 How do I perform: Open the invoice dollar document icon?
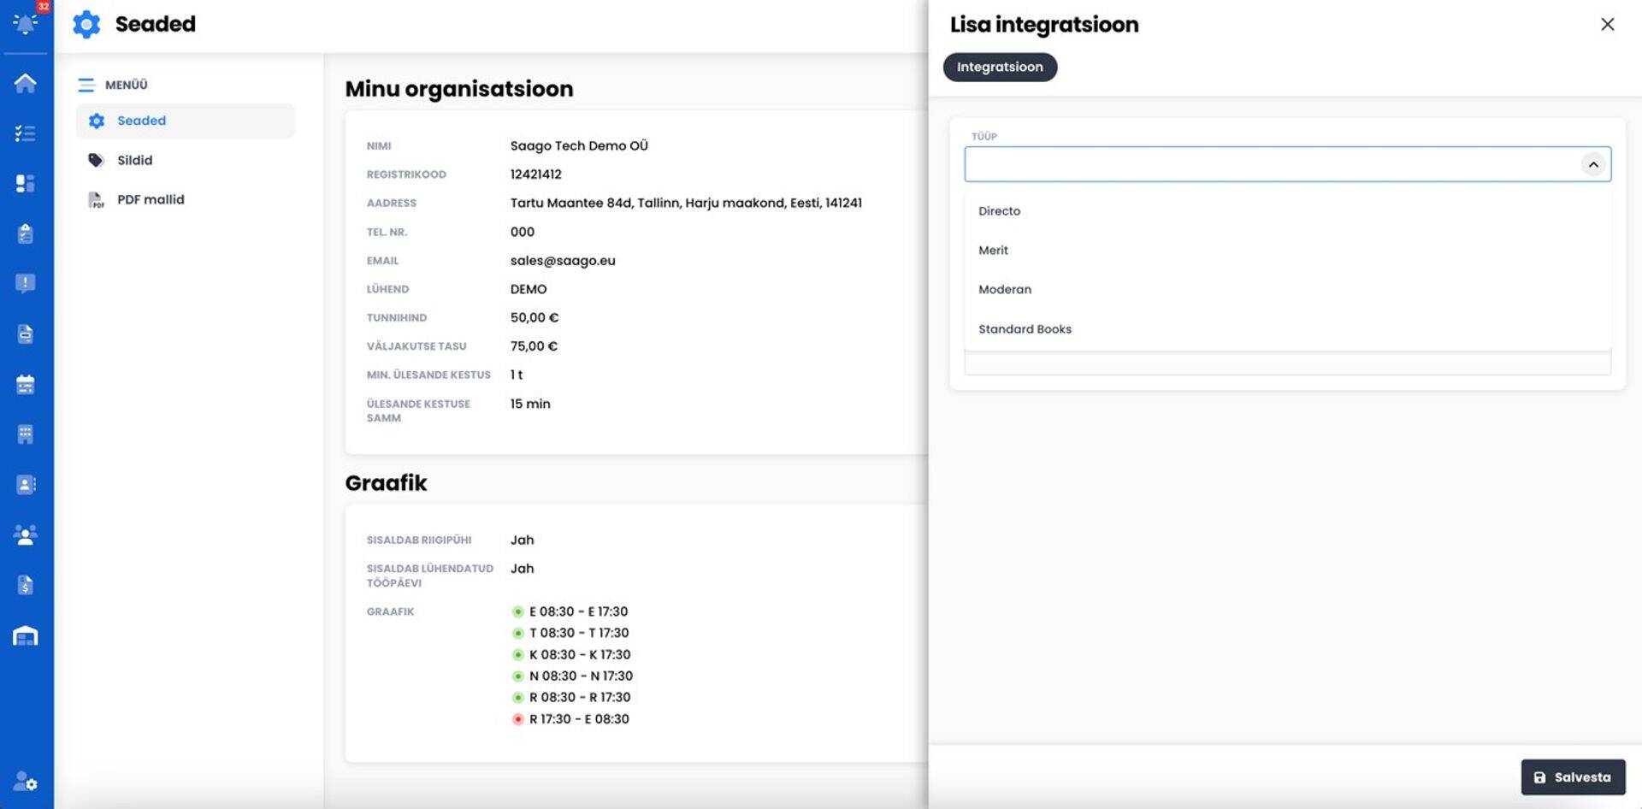point(26,585)
